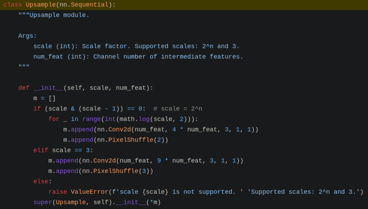Click the '# scale = 2^n' comment
This screenshot has height=209, width=368.
click(178, 109)
